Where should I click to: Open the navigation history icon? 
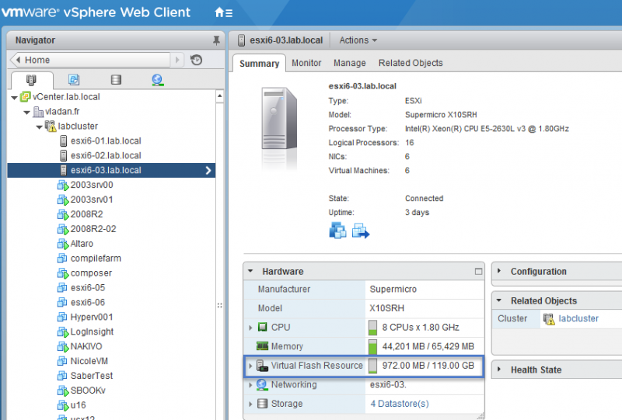click(x=197, y=60)
